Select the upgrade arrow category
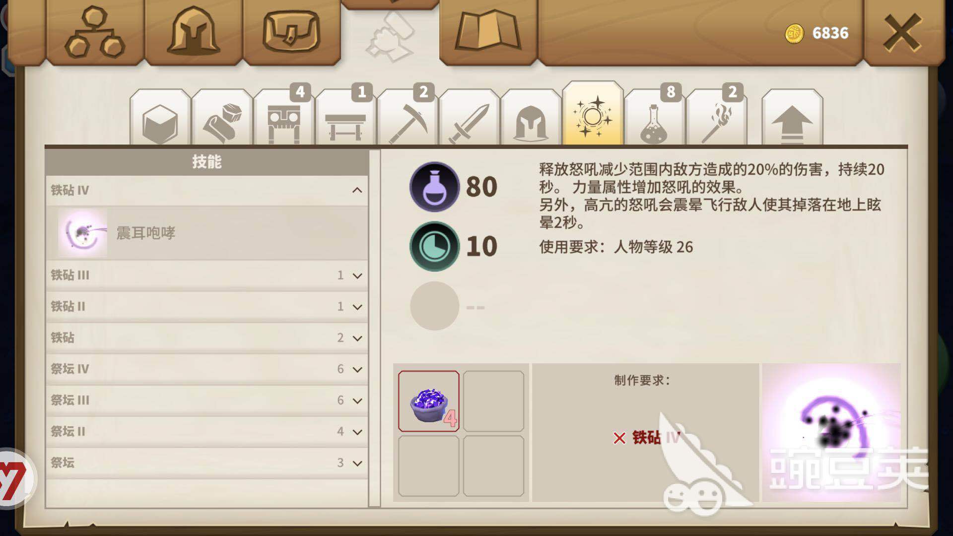Image resolution: width=953 pixels, height=536 pixels. click(x=792, y=118)
